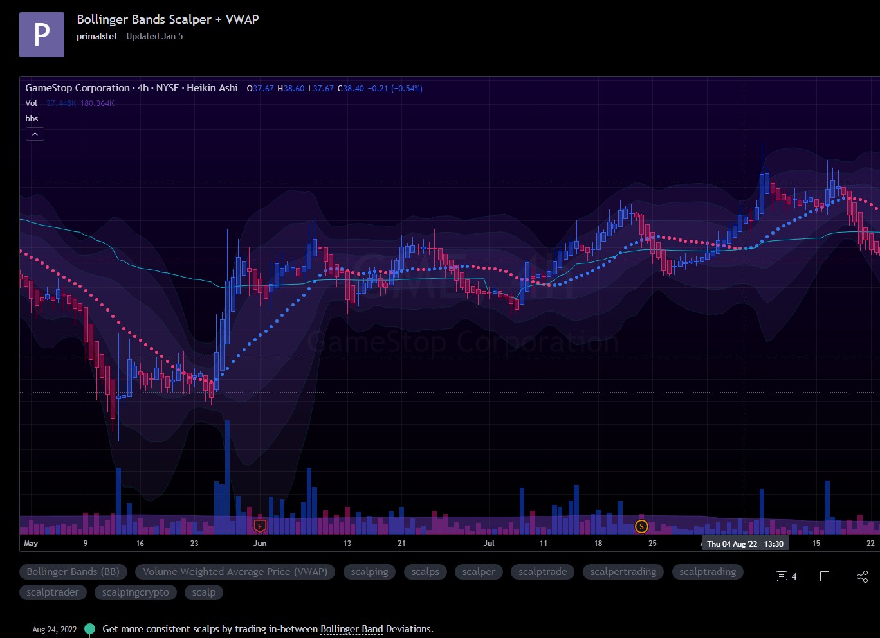The width and height of the screenshot is (880, 638).
Task: Click the 'Vol' indicator label in the legend
Action: click(x=31, y=103)
